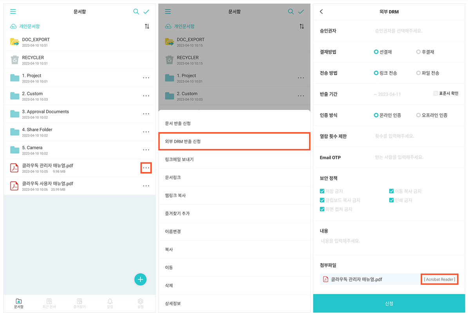
Task: Open more options for 3. Approval Documents
Action: pos(146,114)
